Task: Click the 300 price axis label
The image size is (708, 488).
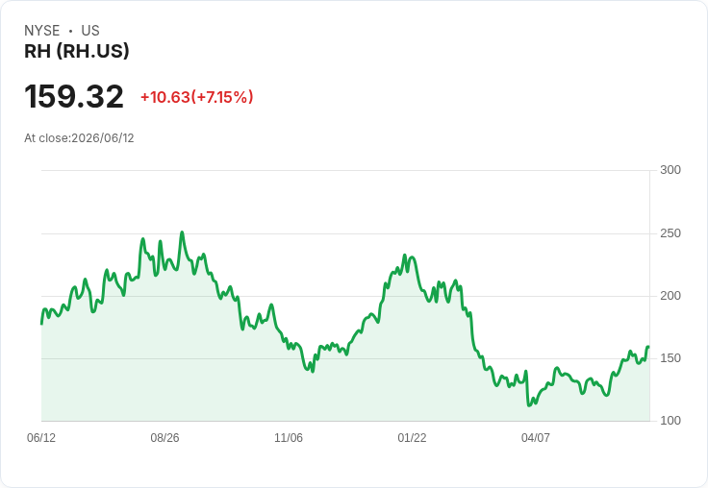Action: click(670, 170)
